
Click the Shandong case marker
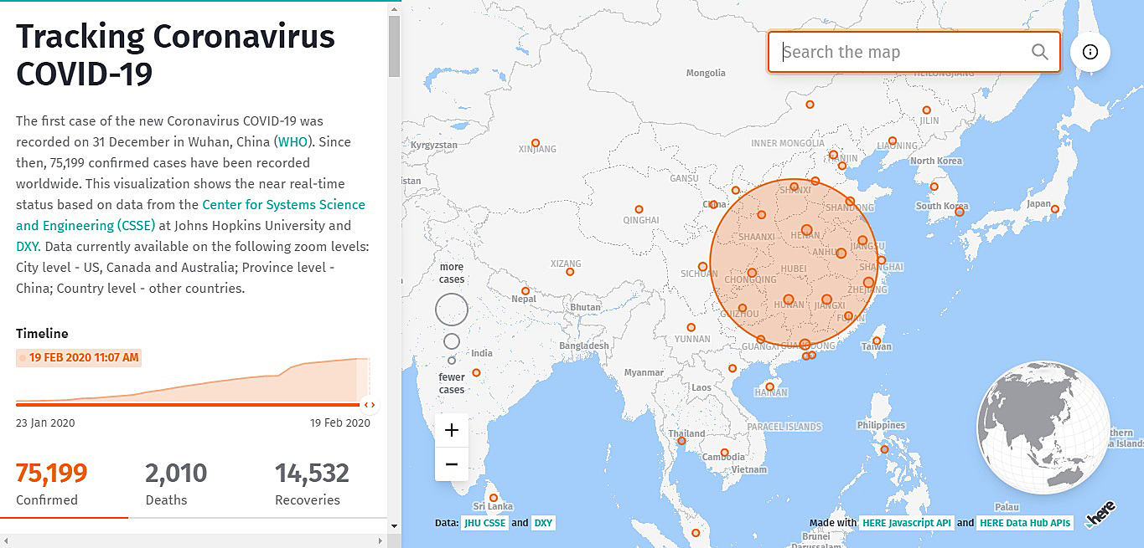[x=850, y=201]
